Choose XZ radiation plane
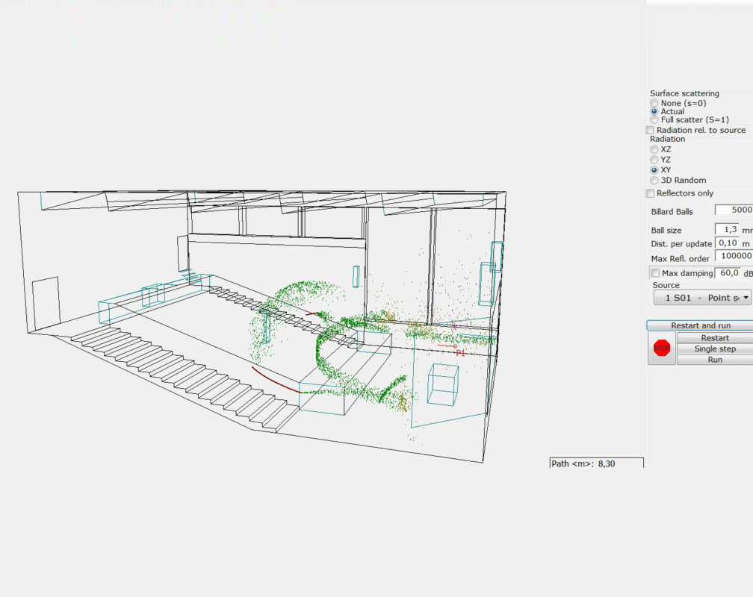The height and width of the screenshot is (597, 753). [x=654, y=149]
